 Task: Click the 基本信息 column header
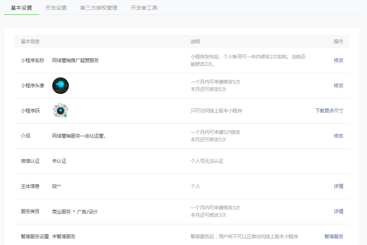coord(30,41)
